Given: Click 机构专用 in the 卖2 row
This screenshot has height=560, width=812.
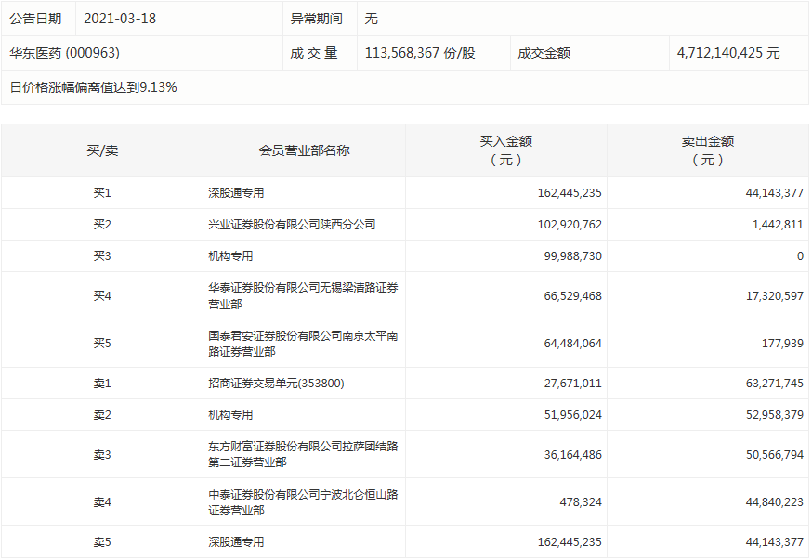Looking at the screenshot, I should pos(230,415).
